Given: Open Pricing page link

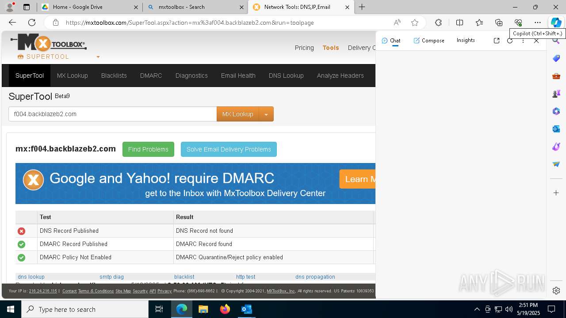Looking at the screenshot, I should 304,48.
